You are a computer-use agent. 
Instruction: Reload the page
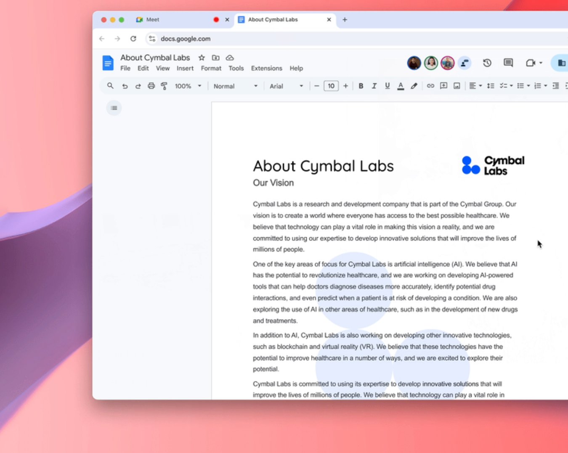click(x=133, y=39)
